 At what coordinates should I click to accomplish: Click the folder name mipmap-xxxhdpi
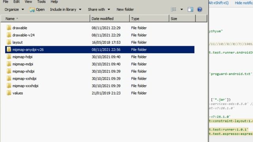pos(25,86)
